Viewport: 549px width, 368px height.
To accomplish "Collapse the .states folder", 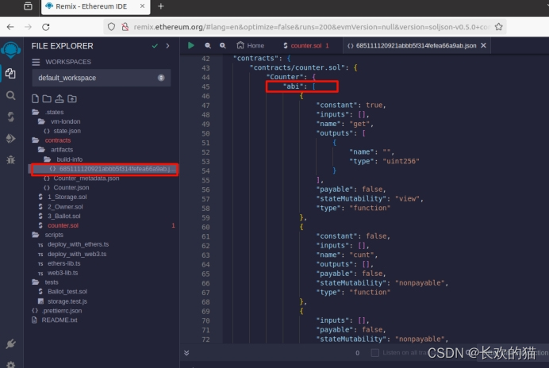I will 48,112.
